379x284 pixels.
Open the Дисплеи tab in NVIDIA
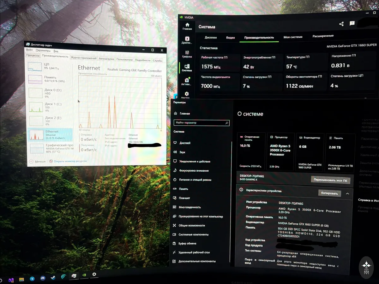(211, 37)
